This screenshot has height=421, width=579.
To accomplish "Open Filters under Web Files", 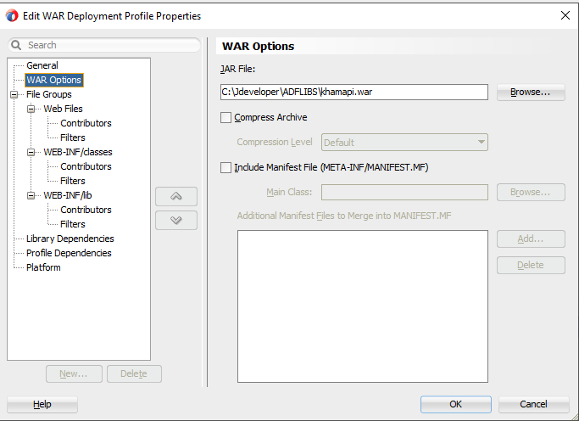I will [73, 138].
